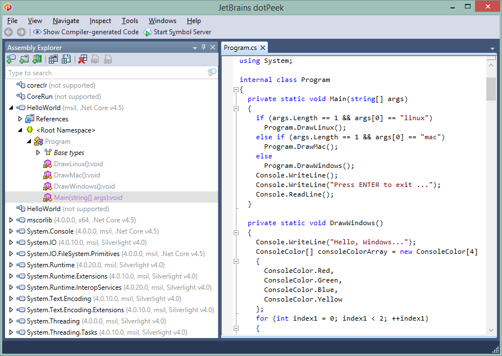Click the Navigate Back arrow icon

click(8, 32)
